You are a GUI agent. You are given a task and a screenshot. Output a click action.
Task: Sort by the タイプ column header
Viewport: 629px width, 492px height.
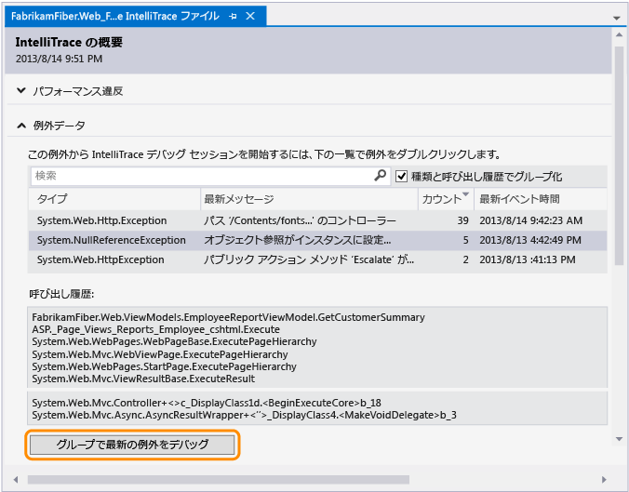[114, 199]
